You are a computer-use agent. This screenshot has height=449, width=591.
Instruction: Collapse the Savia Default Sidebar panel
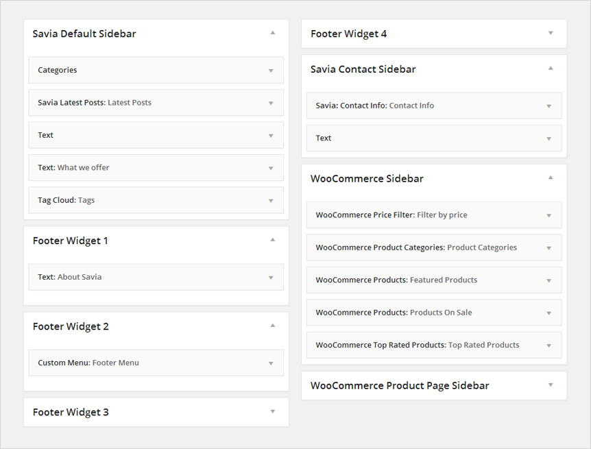(272, 33)
